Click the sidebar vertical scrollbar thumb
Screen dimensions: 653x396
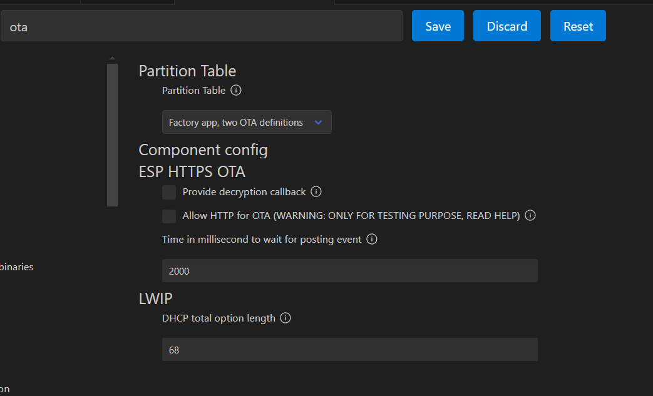tap(113, 135)
